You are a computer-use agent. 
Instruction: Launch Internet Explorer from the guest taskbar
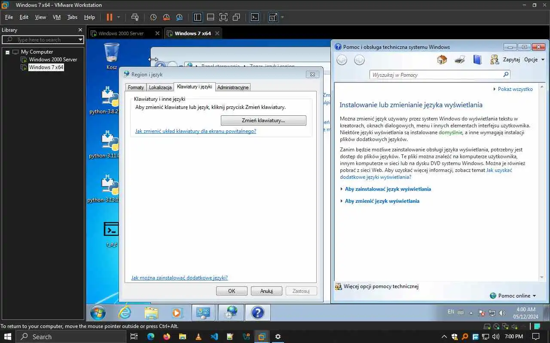[125, 313]
